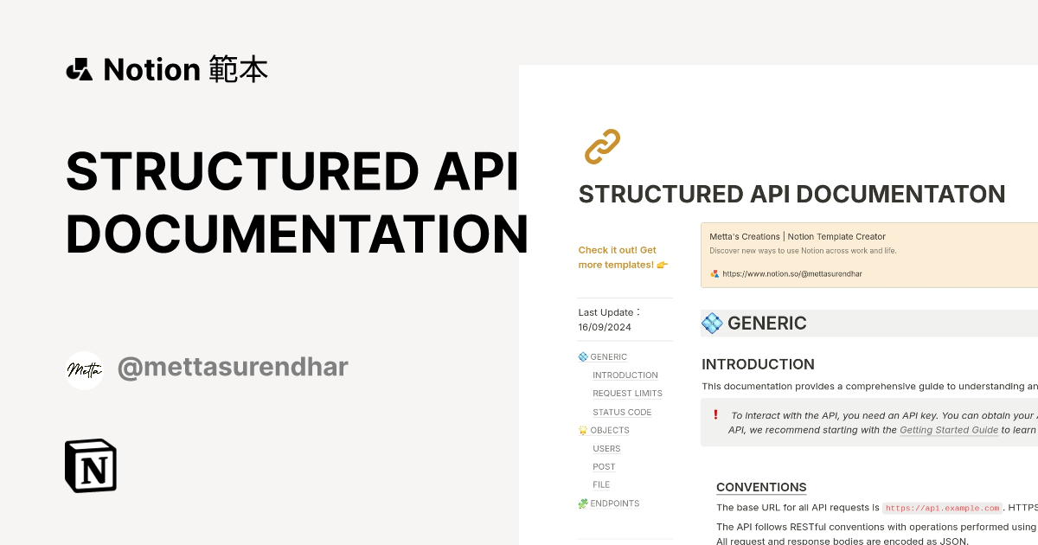Select USERS under OBJECTS
The height and width of the screenshot is (545, 1038).
coord(606,448)
